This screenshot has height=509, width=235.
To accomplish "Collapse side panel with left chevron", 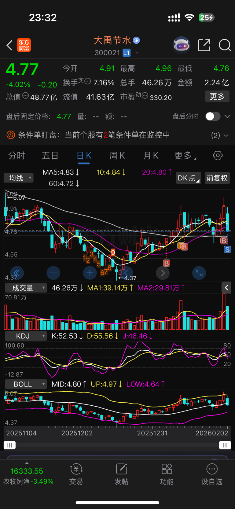I will [x=226, y=287].
